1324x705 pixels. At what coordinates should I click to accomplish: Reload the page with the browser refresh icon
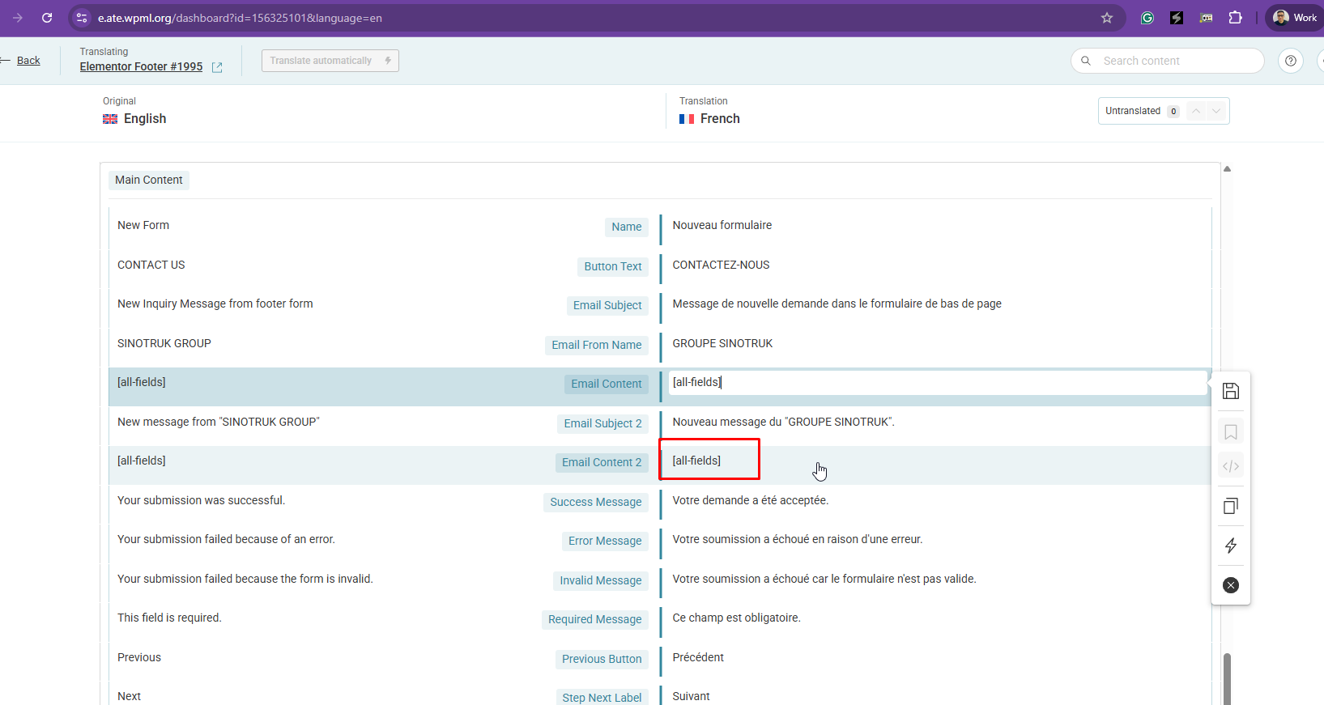tap(47, 18)
